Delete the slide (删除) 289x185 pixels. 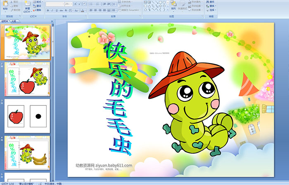pos(37,10)
